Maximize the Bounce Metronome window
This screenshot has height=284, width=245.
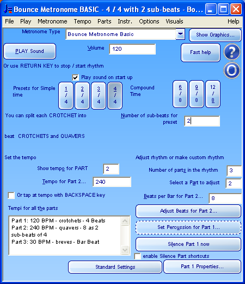tap(223, 9)
